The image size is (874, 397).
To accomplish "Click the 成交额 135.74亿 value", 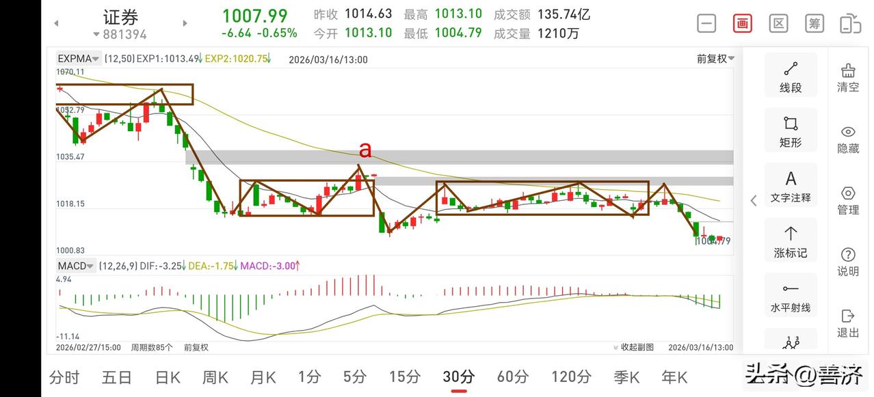I will 564,14.
